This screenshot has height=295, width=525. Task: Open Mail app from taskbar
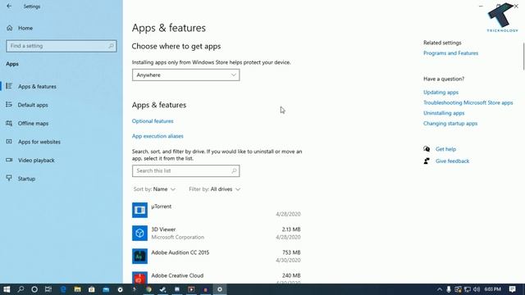click(106, 289)
